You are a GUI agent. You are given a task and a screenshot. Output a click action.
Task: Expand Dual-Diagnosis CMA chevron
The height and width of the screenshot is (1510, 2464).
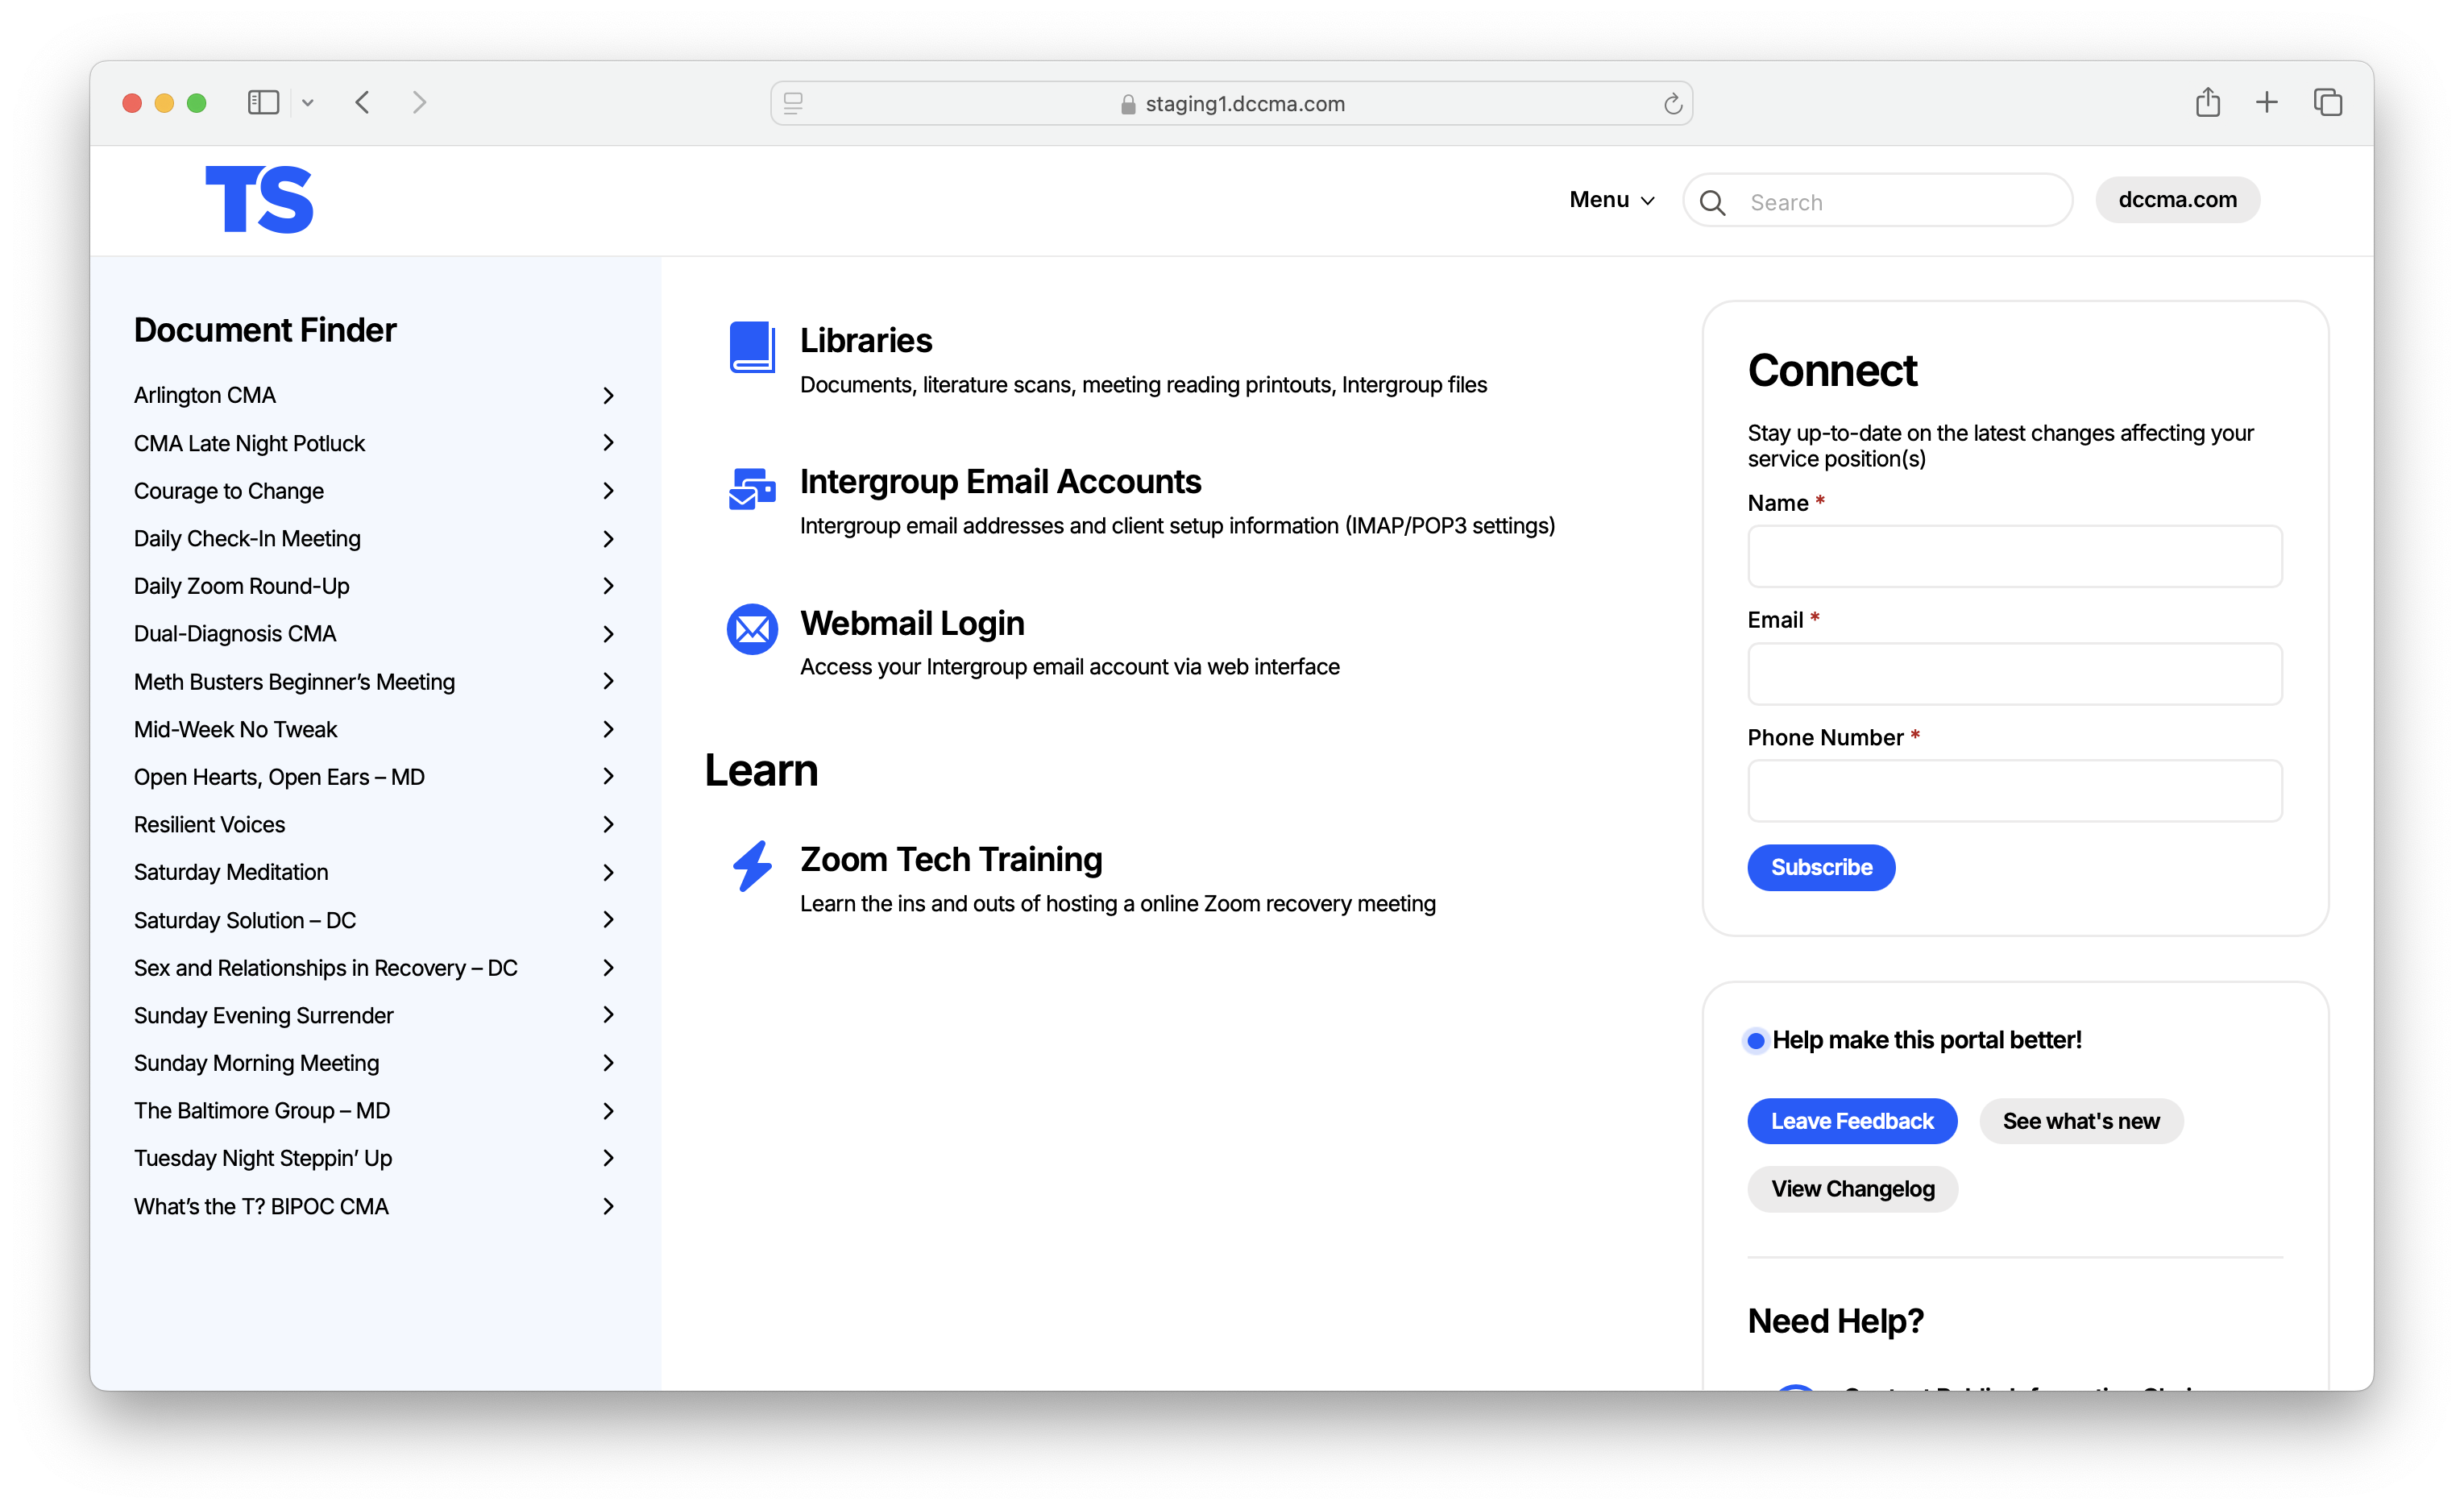coord(608,634)
